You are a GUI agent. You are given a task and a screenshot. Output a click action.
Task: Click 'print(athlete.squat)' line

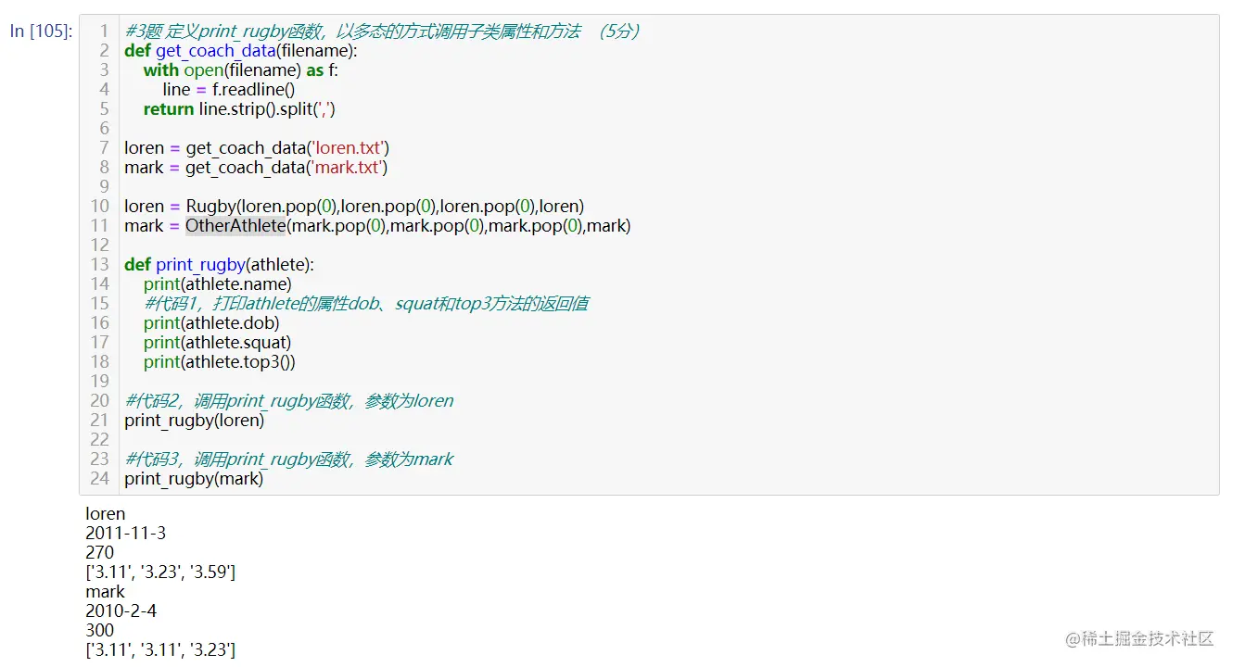218,342
